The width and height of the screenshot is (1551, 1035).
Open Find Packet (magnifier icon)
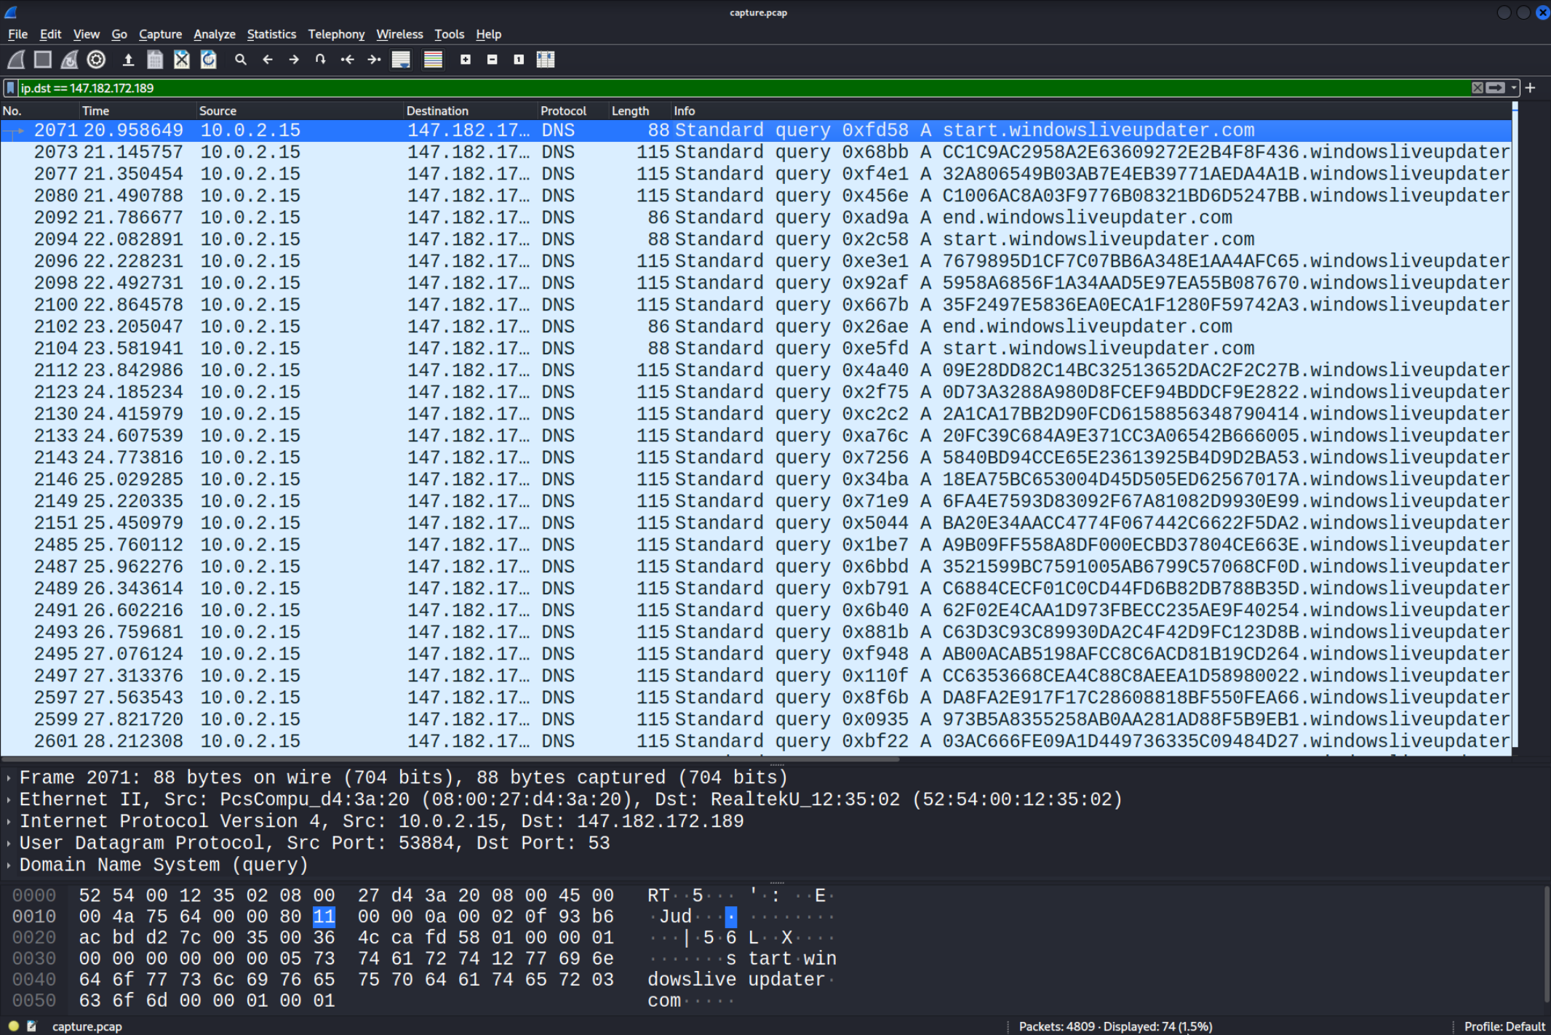[241, 60]
